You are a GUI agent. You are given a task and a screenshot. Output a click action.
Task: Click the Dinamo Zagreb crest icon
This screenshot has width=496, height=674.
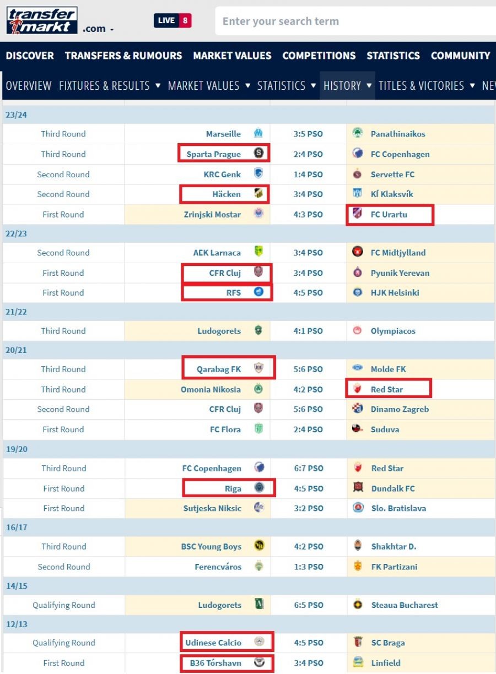(358, 409)
